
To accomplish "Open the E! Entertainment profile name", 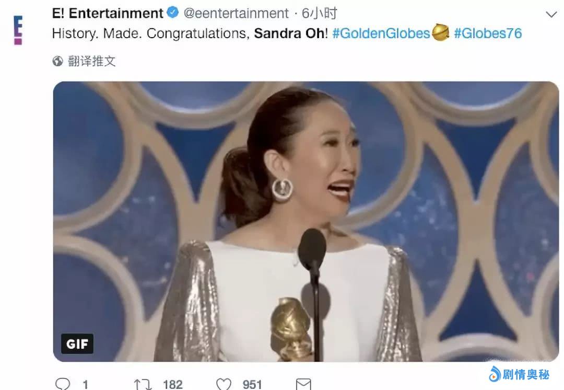I will click(108, 13).
